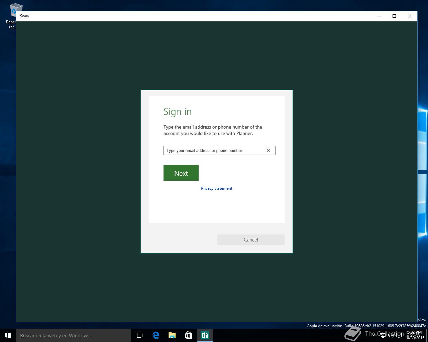428x342 pixels.
Task: Focus the email address or phone number field
Action: (x=219, y=151)
